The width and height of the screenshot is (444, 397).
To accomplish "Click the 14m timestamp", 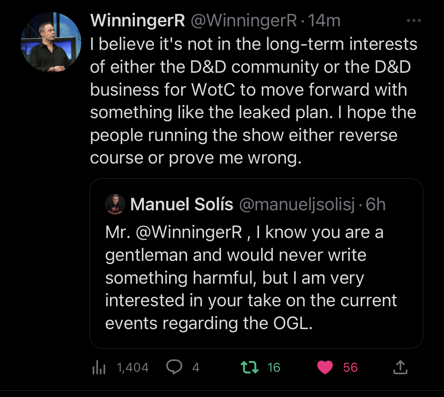I will pos(324,21).
